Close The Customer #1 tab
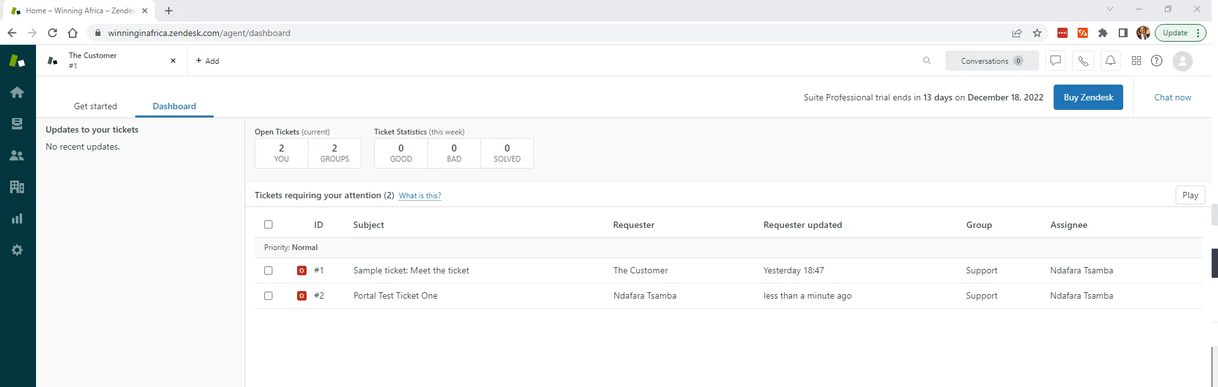 (x=173, y=61)
